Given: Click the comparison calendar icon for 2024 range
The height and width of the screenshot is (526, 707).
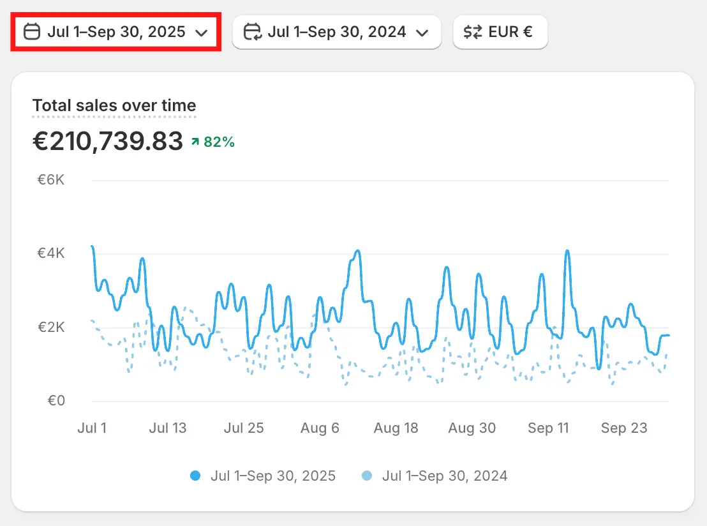Looking at the screenshot, I should coord(253,32).
